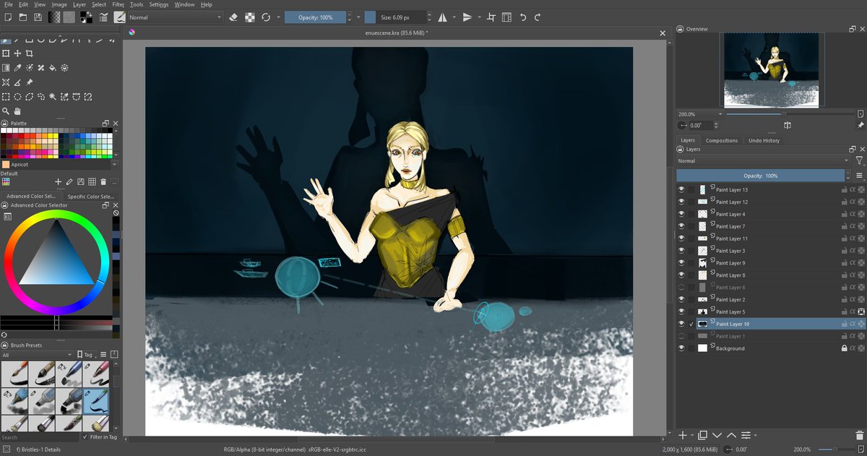Open the Filter menu
867x456 pixels.
118,4
